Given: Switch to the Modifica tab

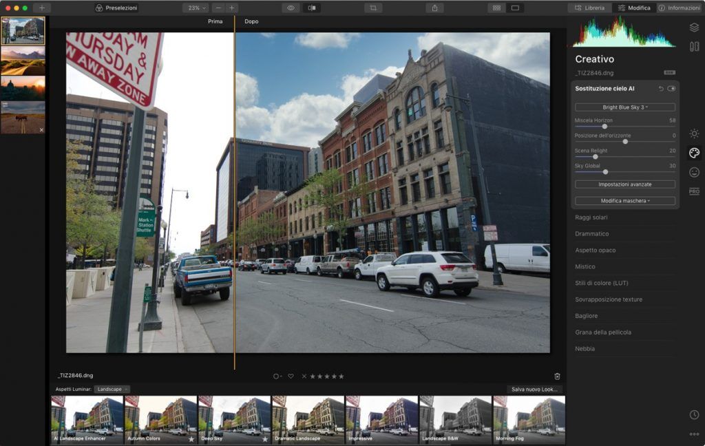Looking at the screenshot, I should [634, 8].
